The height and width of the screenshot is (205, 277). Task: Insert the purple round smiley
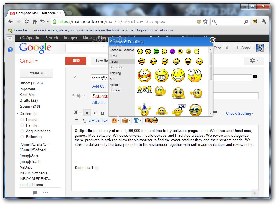(172, 52)
